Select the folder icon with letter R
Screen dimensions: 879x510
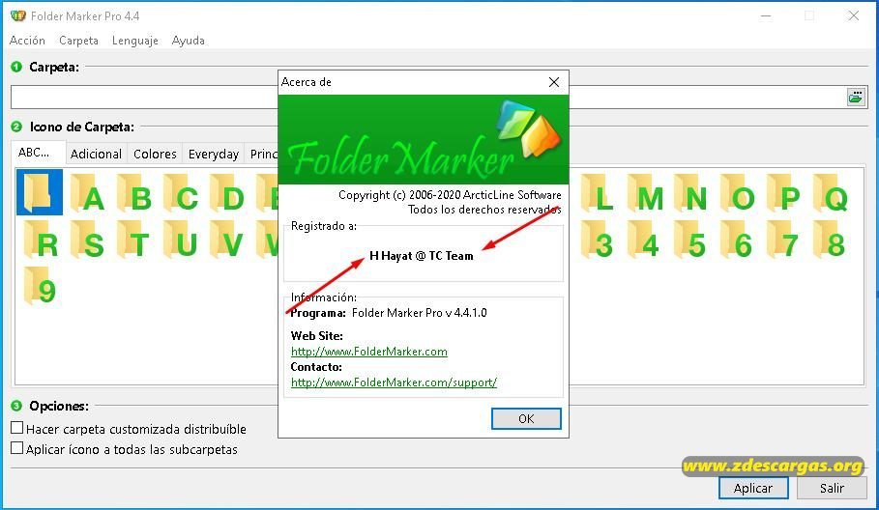tap(42, 240)
